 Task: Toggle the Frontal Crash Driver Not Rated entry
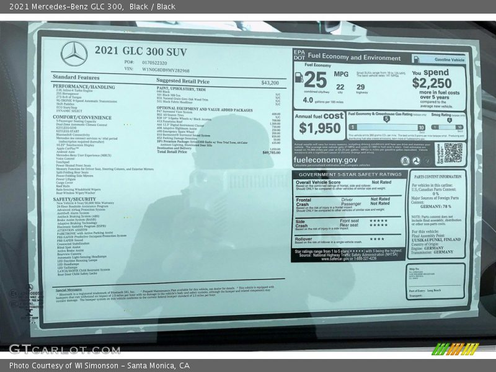pyautogui.click(x=381, y=199)
